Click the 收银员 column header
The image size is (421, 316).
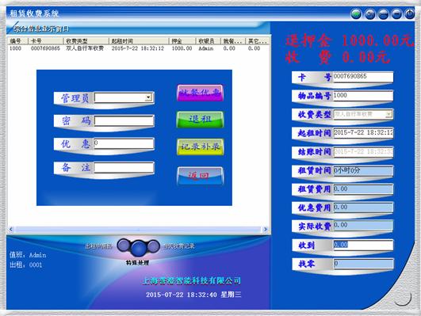point(209,41)
